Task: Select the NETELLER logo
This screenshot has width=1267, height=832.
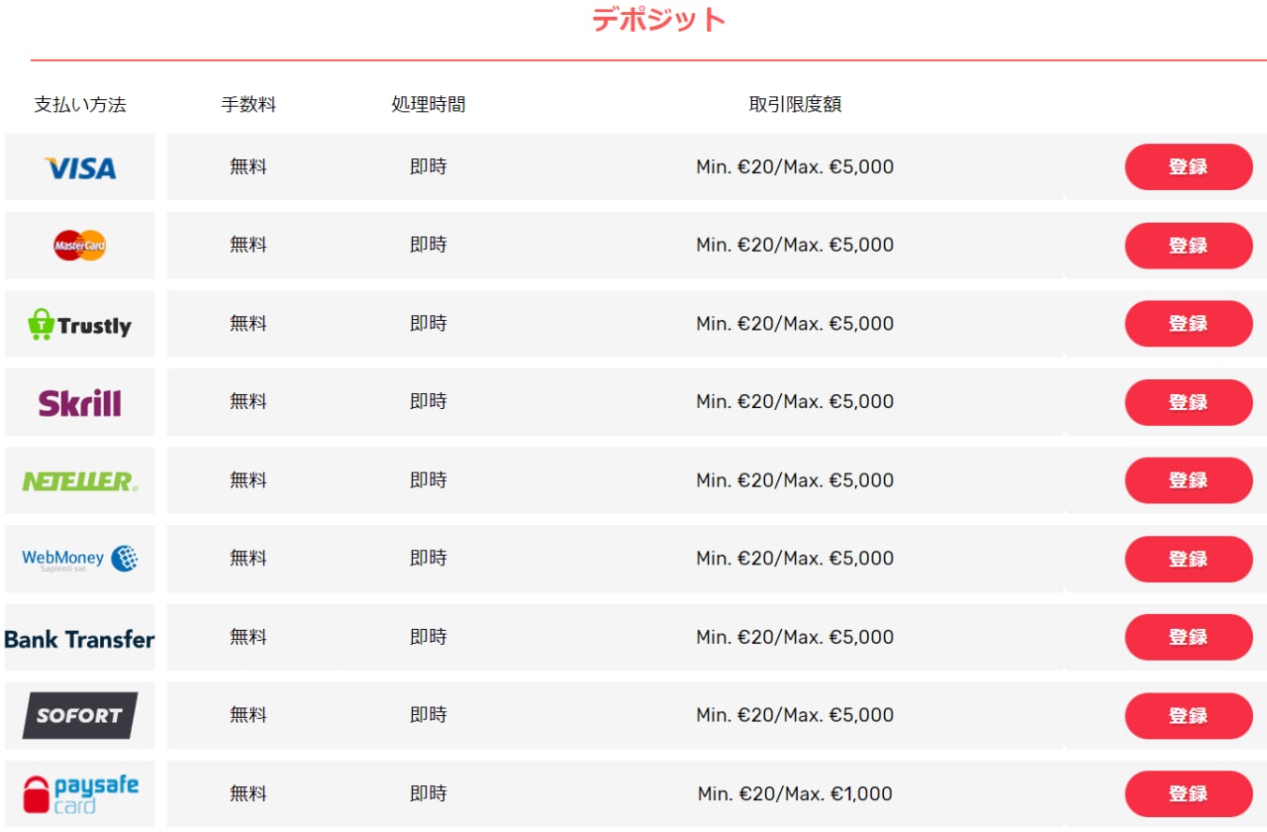Action: [80, 480]
